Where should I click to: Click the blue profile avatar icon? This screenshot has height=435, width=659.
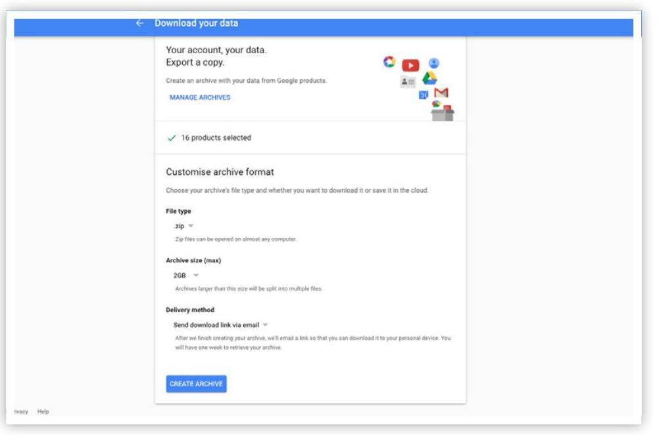click(433, 63)
